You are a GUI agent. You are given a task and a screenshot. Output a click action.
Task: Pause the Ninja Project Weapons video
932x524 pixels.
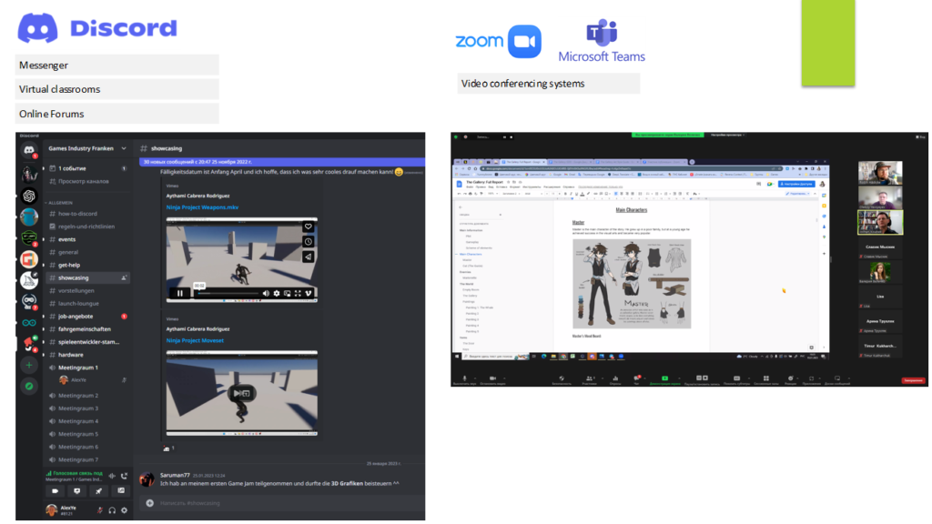pyautogui.click(x=179, y=293)
